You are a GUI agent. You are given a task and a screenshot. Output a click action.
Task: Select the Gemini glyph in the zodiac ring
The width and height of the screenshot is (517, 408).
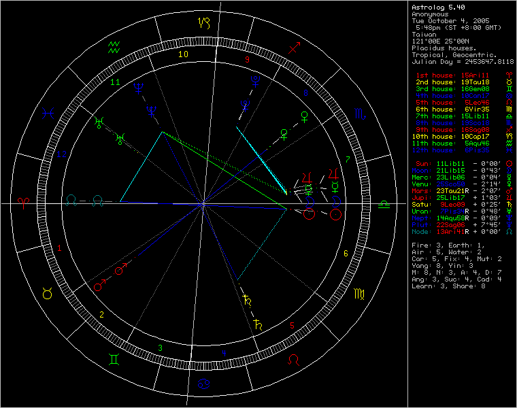(x=114, y=360)
